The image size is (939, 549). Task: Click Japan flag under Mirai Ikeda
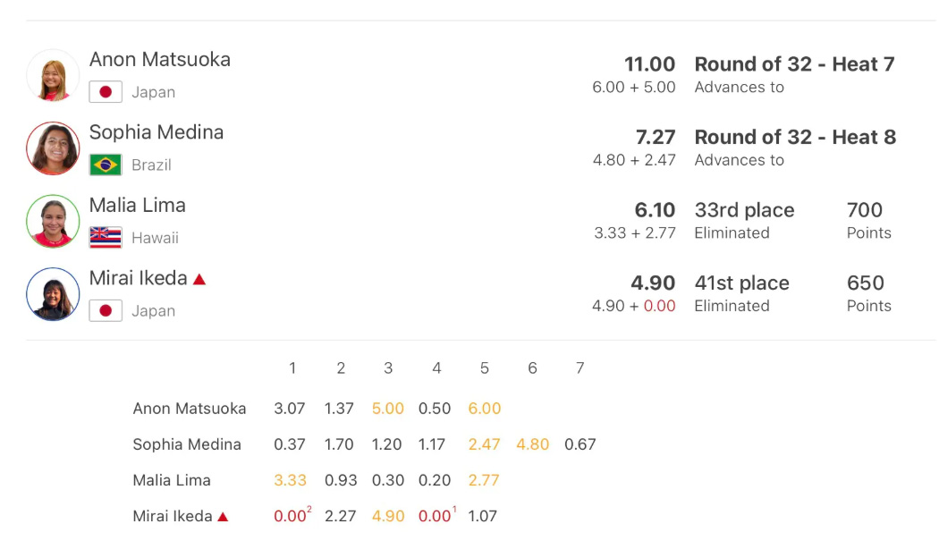pos(106,311)
